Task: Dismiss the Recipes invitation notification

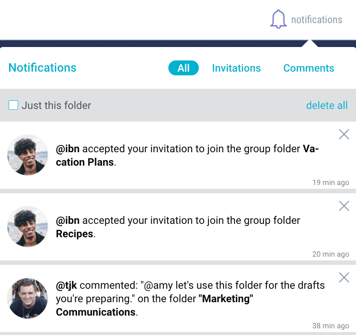Action: (x=344, y=206)
